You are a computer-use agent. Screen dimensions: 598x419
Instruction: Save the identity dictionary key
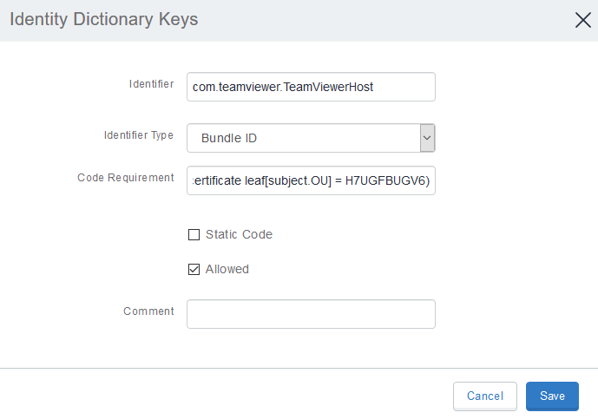[x=552, y=396]
